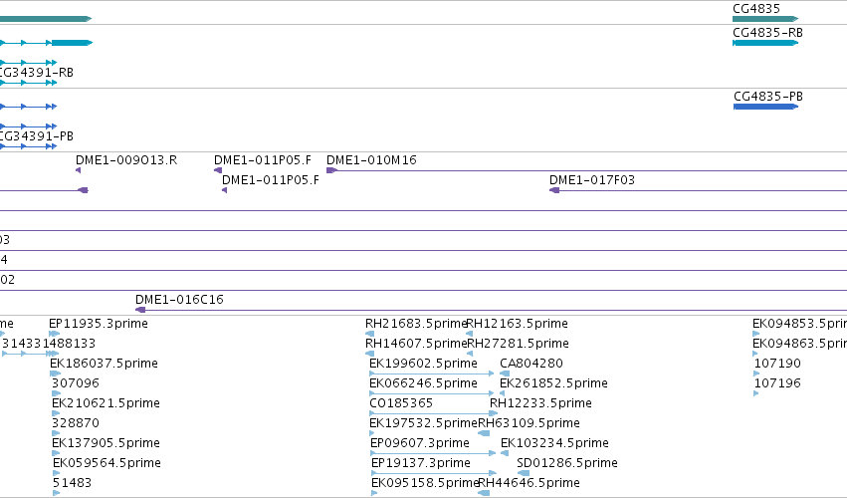
Task: Click the CA804280 arrow glyph
Action: tap(505, 373)
